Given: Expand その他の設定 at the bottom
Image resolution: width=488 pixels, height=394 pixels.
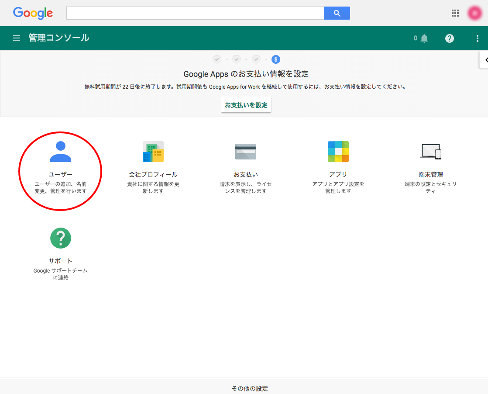Looking at the screenshot, I should tap(250, 388).
